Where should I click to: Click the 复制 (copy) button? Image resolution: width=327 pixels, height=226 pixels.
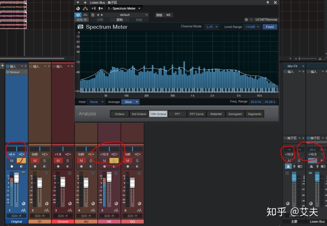(119, 20)
